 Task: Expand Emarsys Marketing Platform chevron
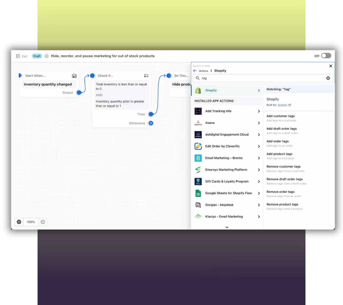pyautogui.click(x=259, y=170)
